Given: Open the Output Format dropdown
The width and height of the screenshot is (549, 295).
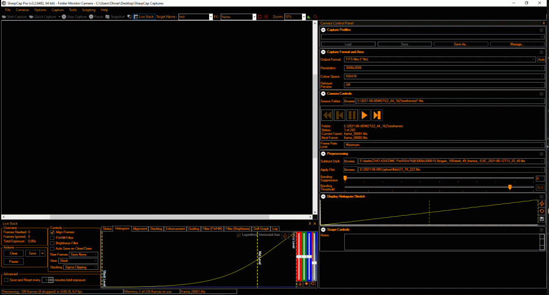Looking at the screenshot, I should (x=440, y=59).
